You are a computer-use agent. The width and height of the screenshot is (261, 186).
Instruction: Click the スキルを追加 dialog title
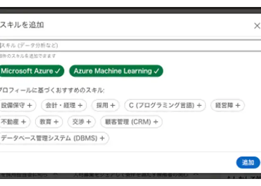(x=22, y=25)
